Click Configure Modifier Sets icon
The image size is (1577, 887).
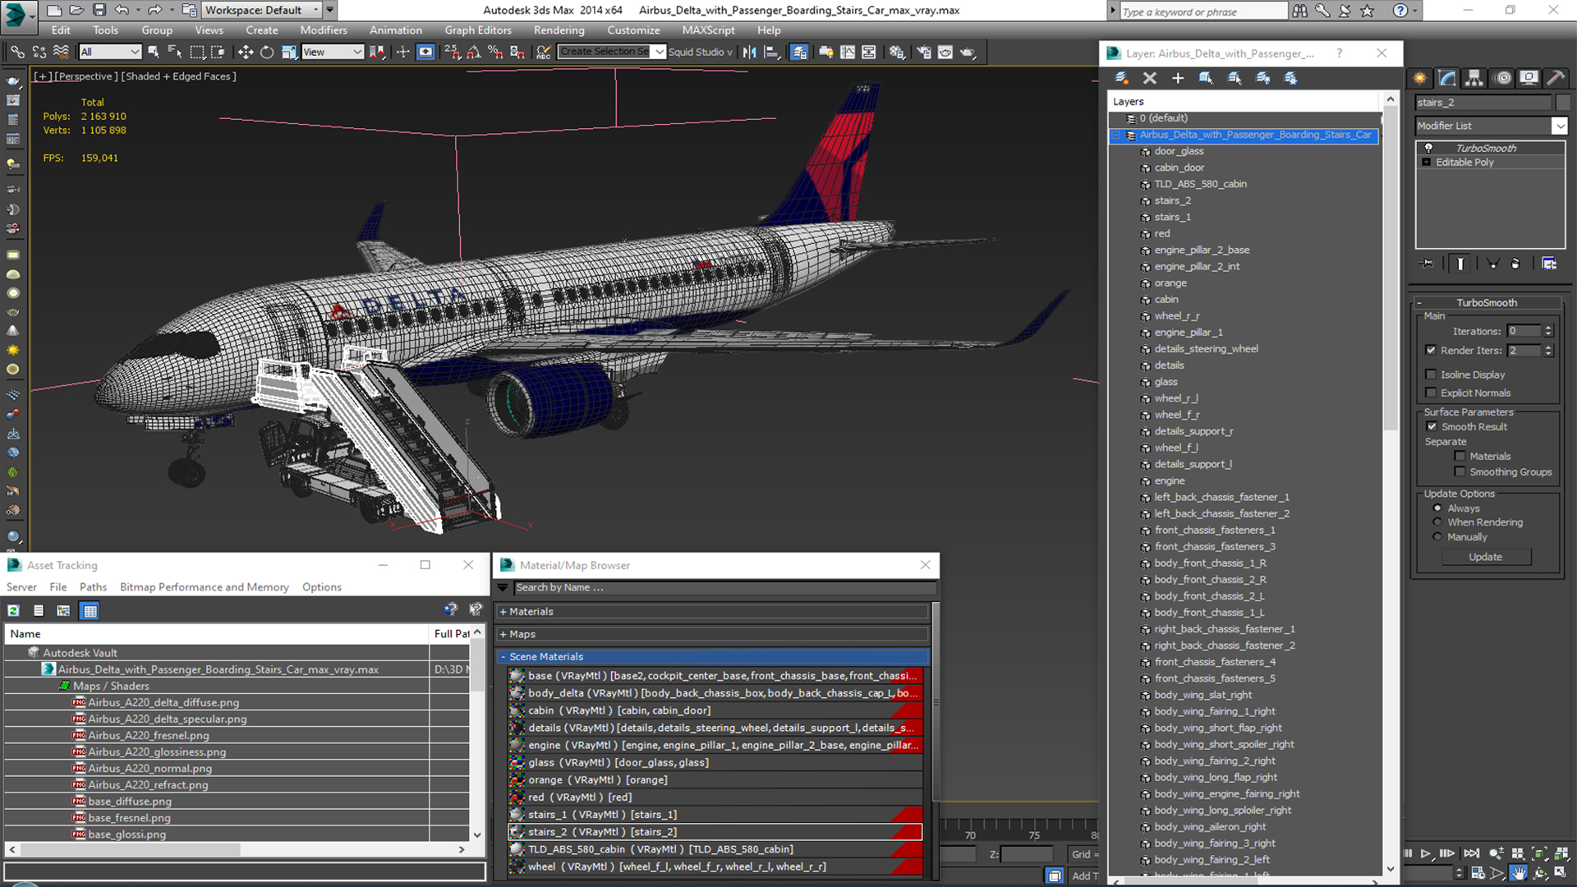[x=1549, y=264]
